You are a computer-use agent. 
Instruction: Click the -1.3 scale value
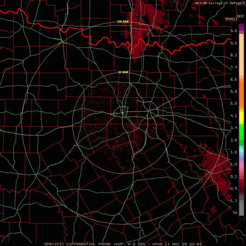[x=233, y=201]
